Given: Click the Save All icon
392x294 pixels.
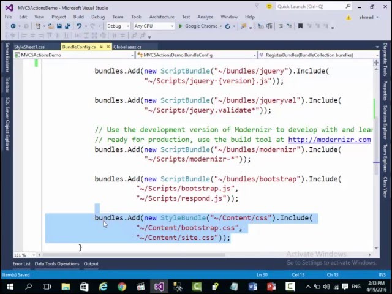Looking at the screenshot, I should 67,26.
